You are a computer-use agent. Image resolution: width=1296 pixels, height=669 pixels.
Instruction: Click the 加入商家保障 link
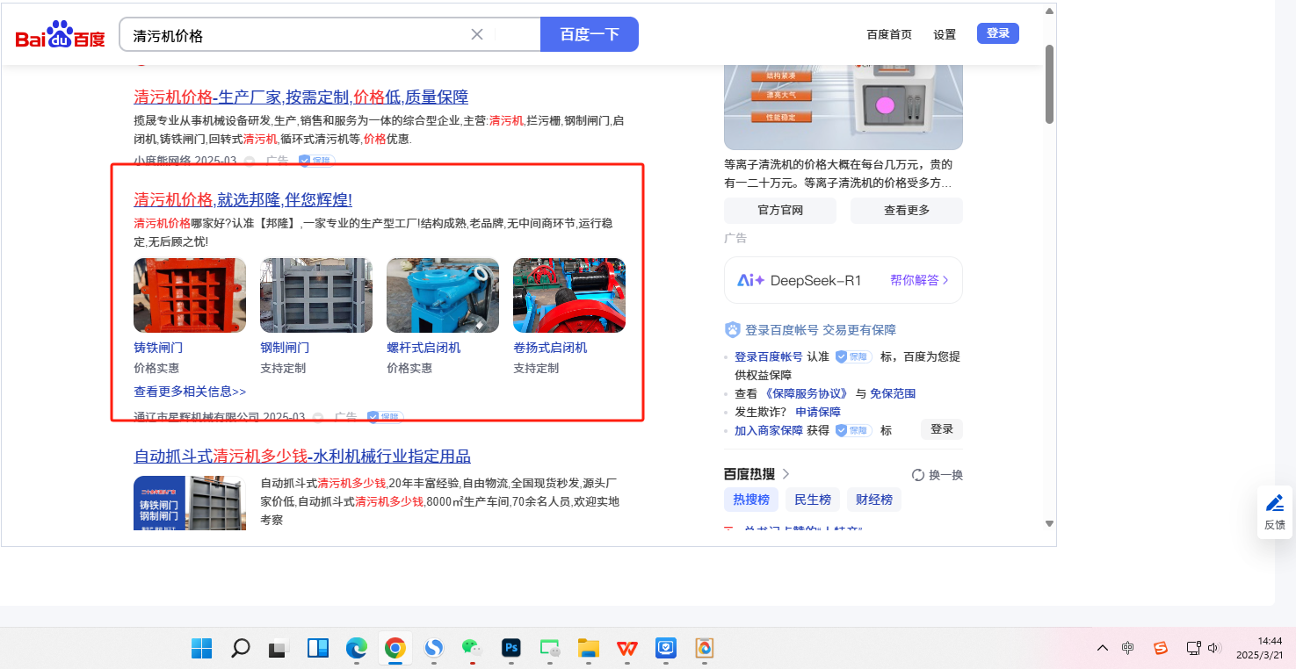[x=769, y=430]
